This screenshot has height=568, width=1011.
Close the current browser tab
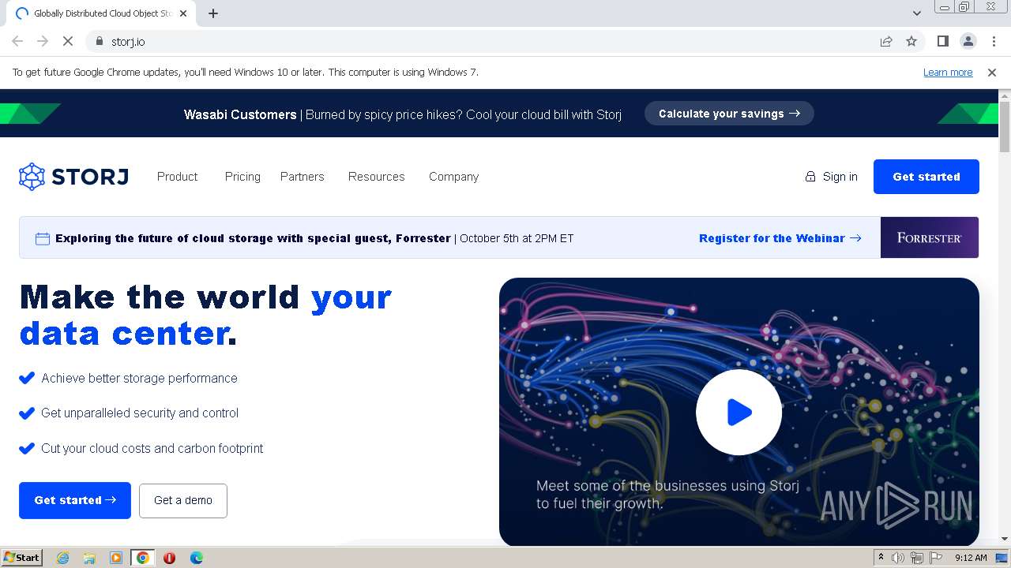click(x=183, y=13)
